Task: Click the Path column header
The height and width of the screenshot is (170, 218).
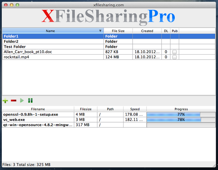Action: pos(110,109)
